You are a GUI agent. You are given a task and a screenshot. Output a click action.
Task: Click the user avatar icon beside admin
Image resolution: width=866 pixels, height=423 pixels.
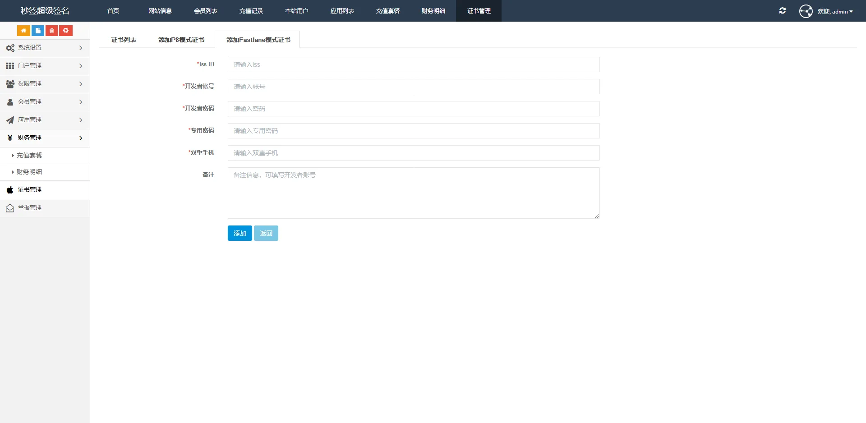[x=806, y=11]
